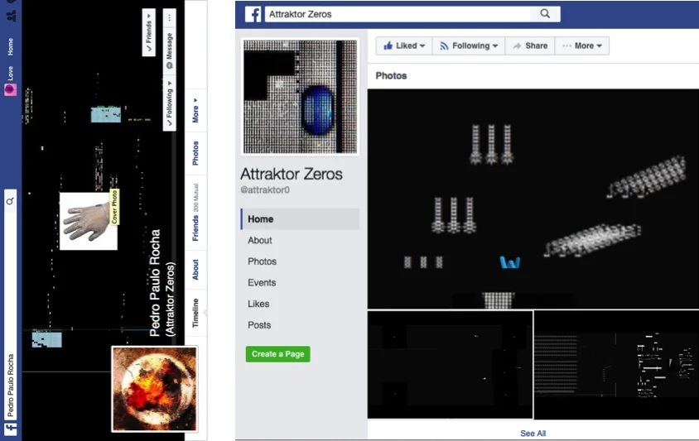
Task: Open the Timeline tab on Pedro's profile
Action: pyautogui.click(x=195, y=314)
